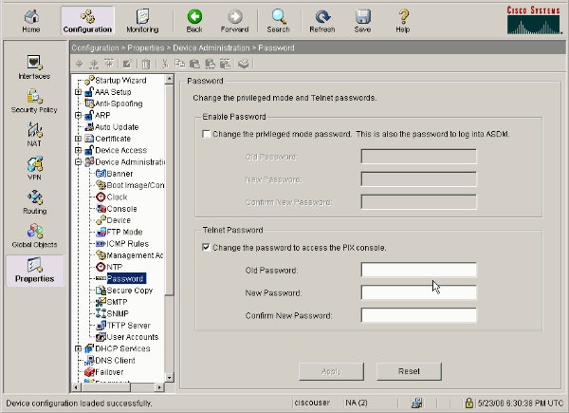
Task: Expand the AAA Setup node
Action: click(x=78, y=92)
